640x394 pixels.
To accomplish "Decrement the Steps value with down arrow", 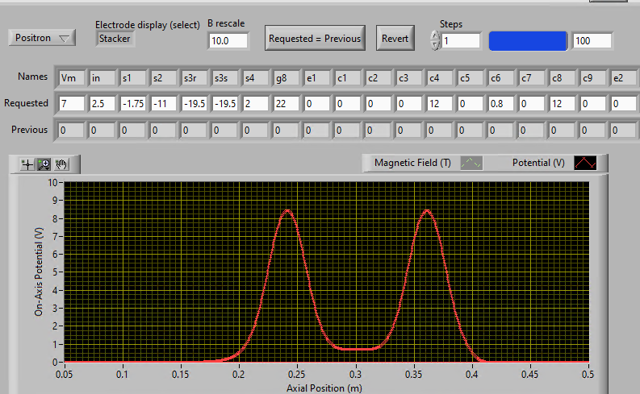I will click(x=436, y=45).
